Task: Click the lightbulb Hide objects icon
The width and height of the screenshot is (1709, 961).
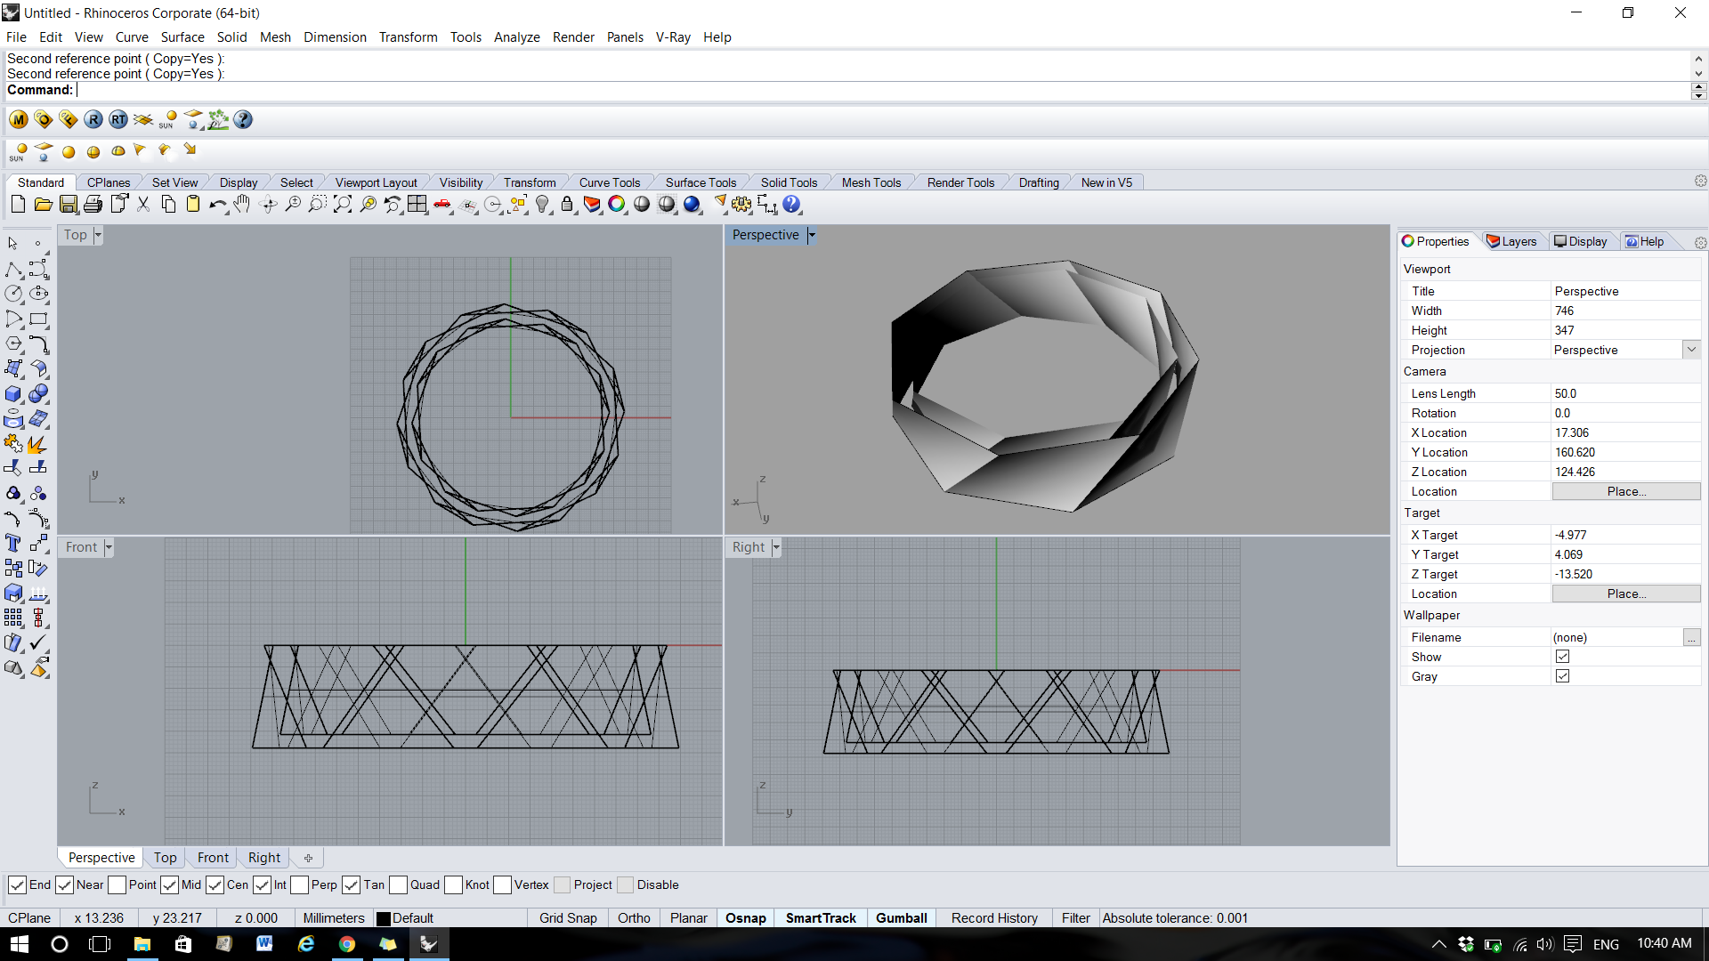Action: click(542, 205)
